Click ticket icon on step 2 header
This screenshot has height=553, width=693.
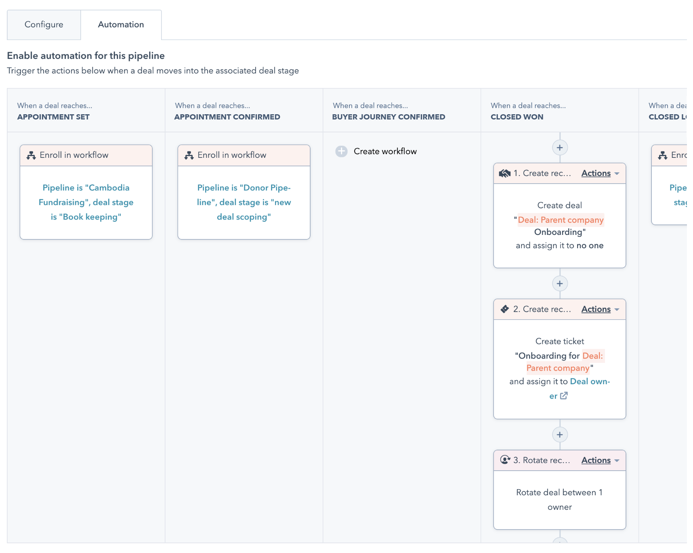point(505,309)
